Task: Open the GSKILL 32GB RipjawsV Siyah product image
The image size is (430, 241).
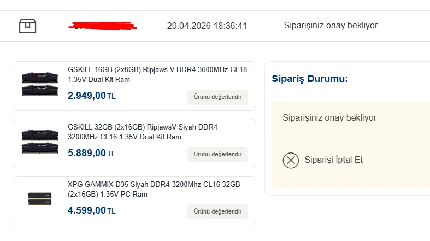Action: click(x=40, y=140)
